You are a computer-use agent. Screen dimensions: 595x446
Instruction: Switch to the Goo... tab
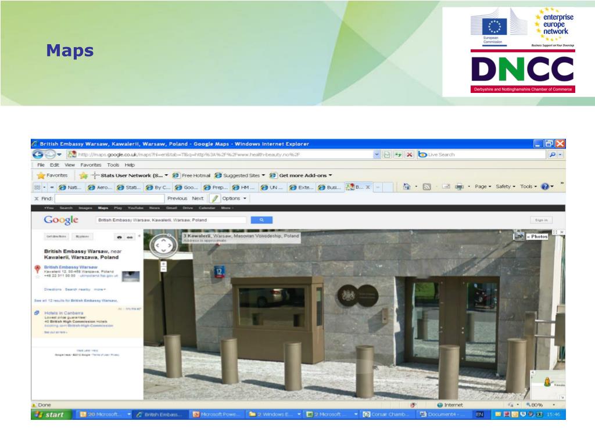(x=187, y=188)
